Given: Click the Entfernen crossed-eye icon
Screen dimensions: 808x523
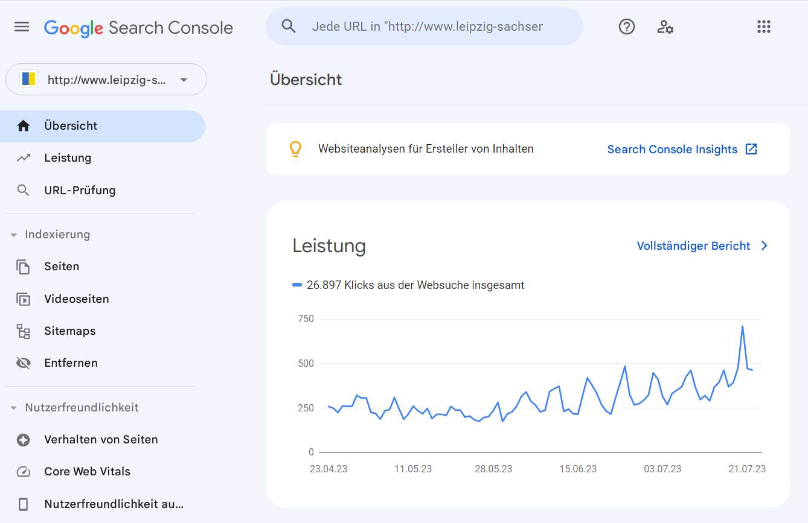Looking at the screenshot, I should [x=24, y=363].
